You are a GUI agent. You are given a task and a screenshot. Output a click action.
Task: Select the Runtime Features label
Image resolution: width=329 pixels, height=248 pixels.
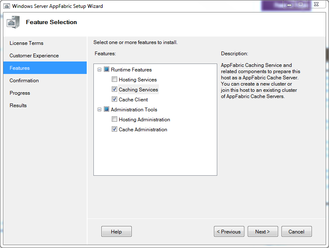click(x=131, y=70)
